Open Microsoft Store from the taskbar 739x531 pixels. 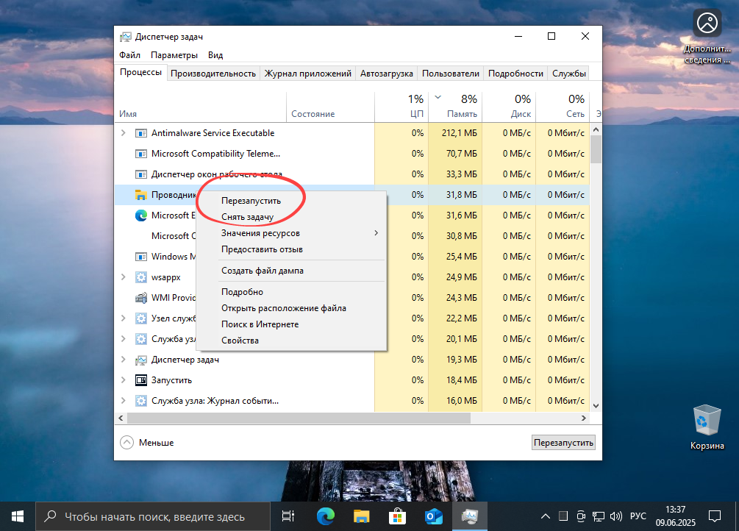tap(397, 516)
